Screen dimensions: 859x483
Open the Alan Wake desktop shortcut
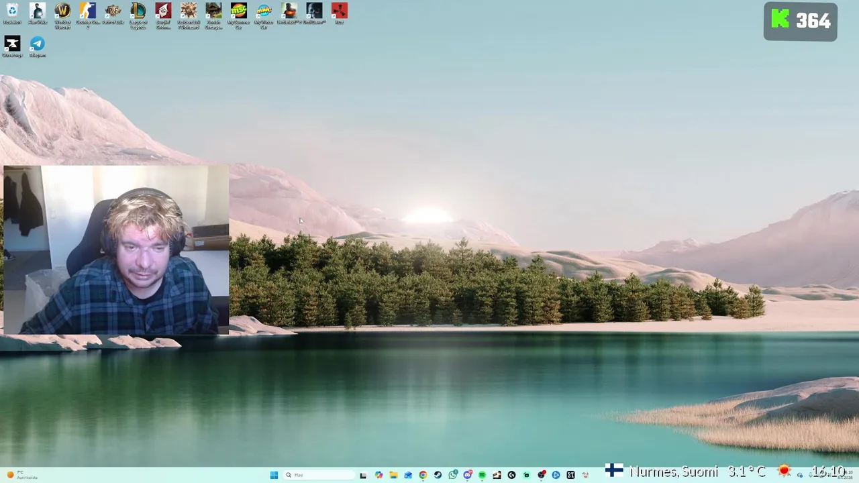click(x=38, y=15)
